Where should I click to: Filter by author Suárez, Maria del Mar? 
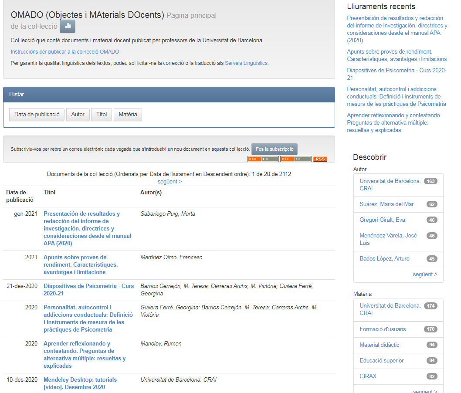pos(386,204)
